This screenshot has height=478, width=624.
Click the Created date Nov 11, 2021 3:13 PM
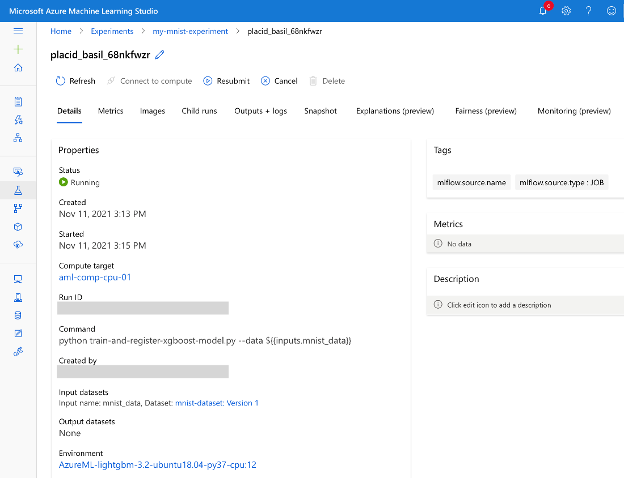(x=103, y=214)
